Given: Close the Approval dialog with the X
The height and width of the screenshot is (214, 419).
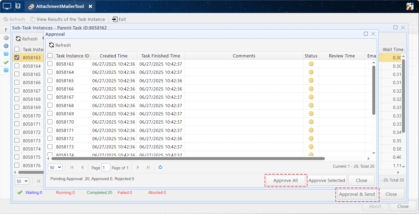Looking at the screenshot, I should click(x=373, y=34).
